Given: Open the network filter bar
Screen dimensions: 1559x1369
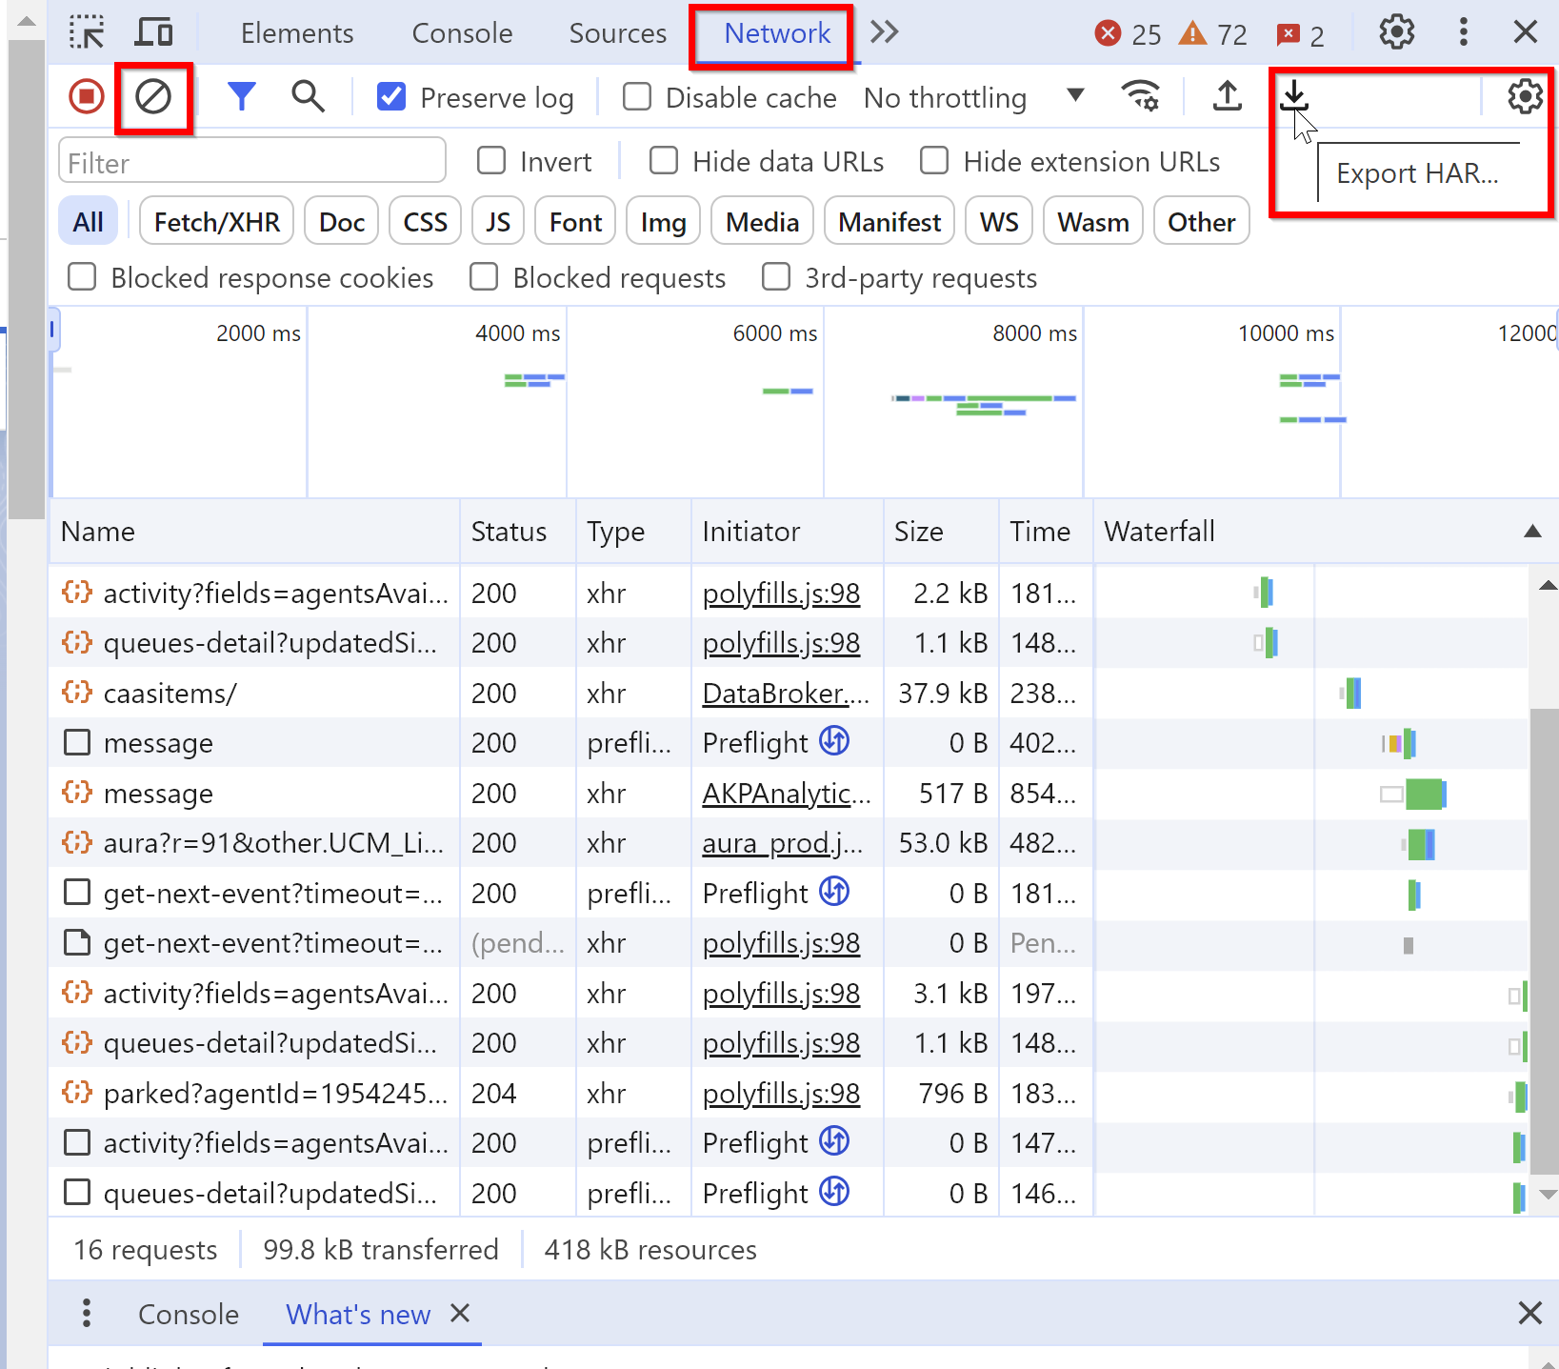Looking at the screenshot, I should pos(242,96).
